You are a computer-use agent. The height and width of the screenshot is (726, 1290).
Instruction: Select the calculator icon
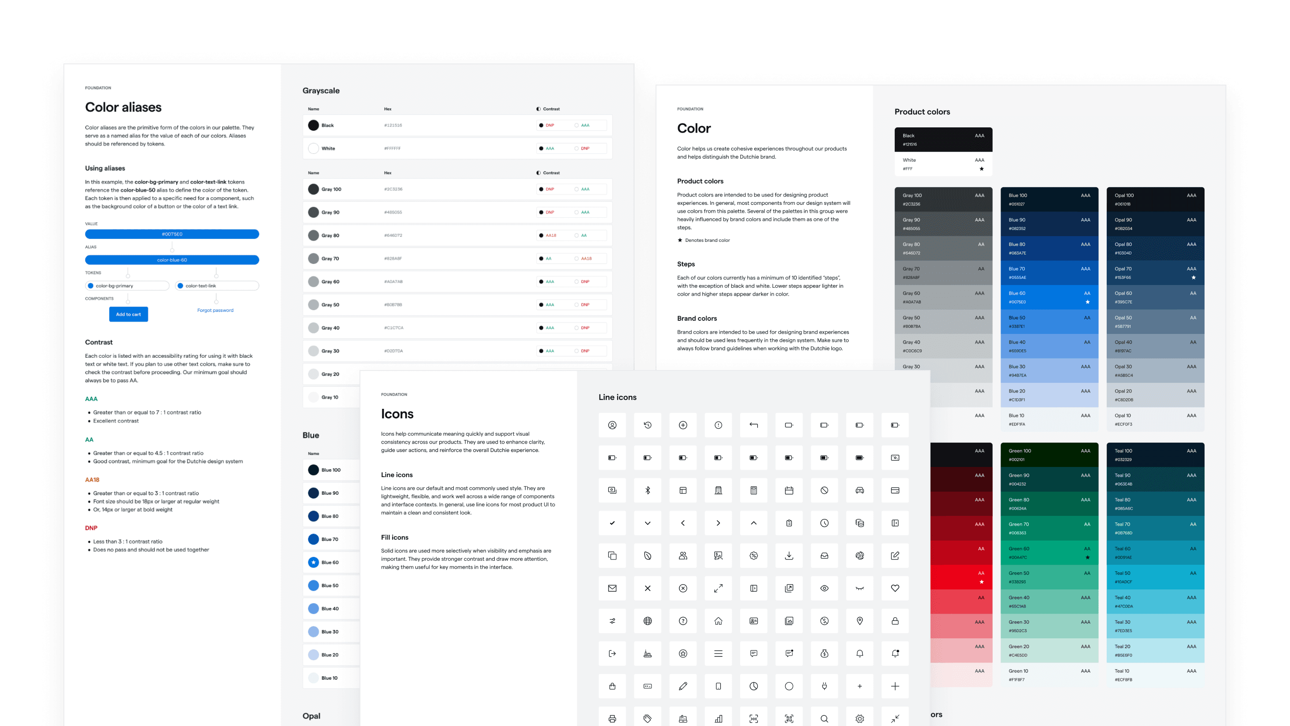tap(754, 490)
